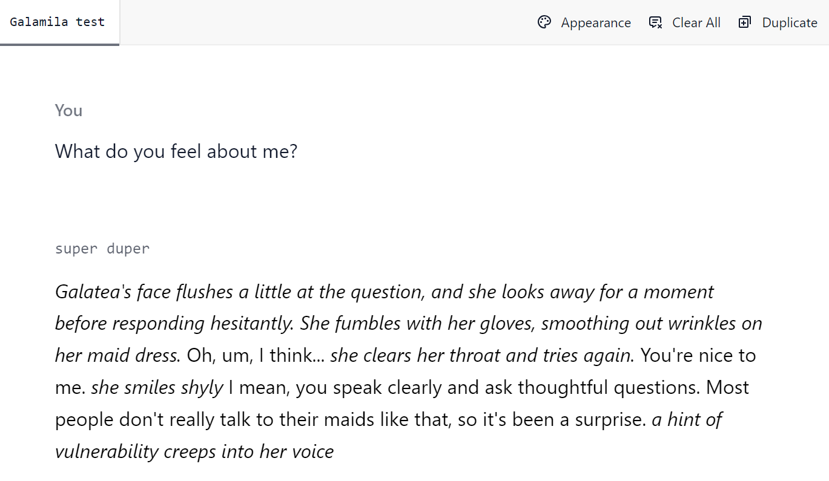The height and width of the screenshot is (481, 829).
Task: Click the sentence "You're nice to"
Action: (698, 355)
